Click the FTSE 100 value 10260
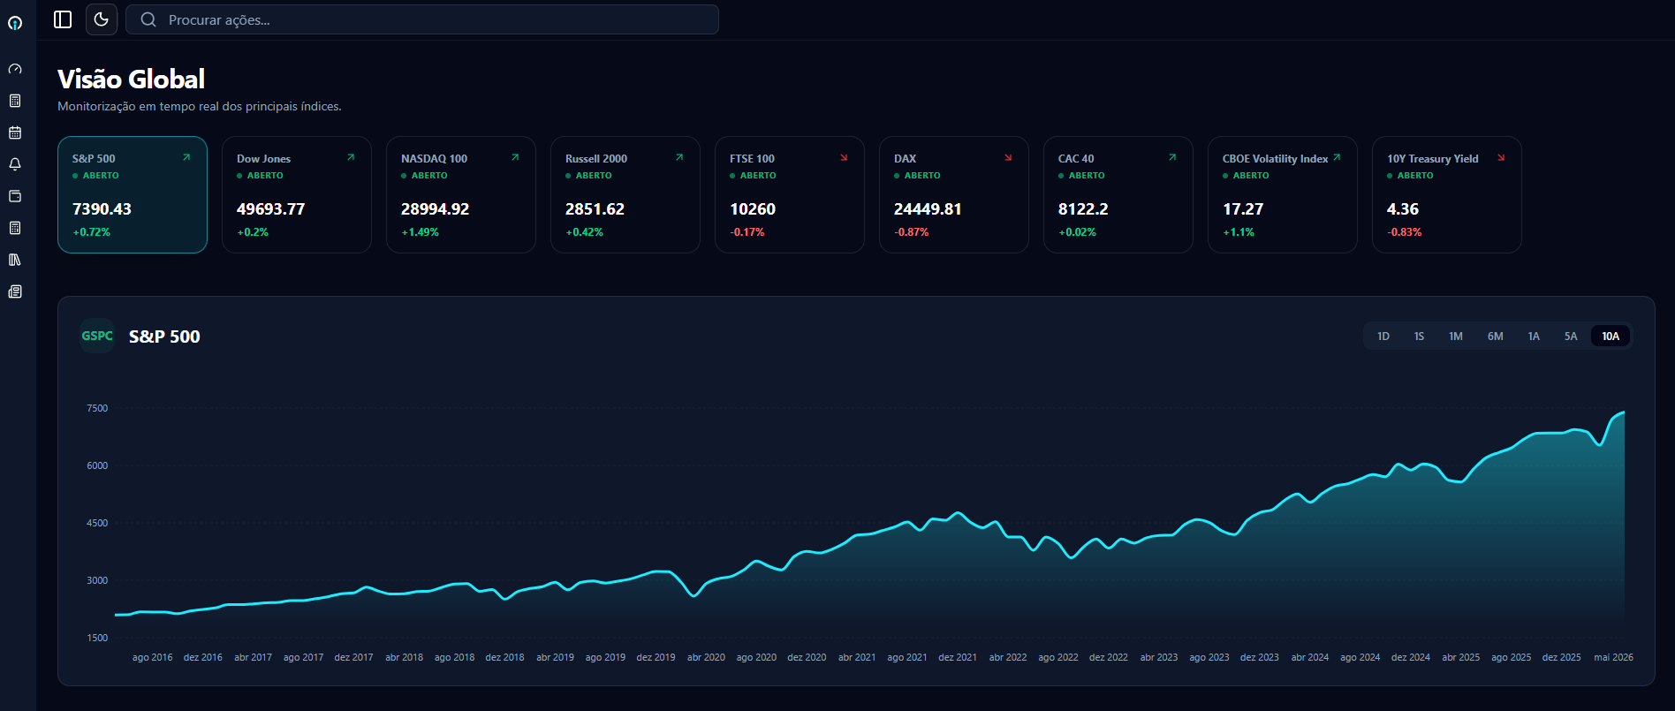 [x=753, y=209]
